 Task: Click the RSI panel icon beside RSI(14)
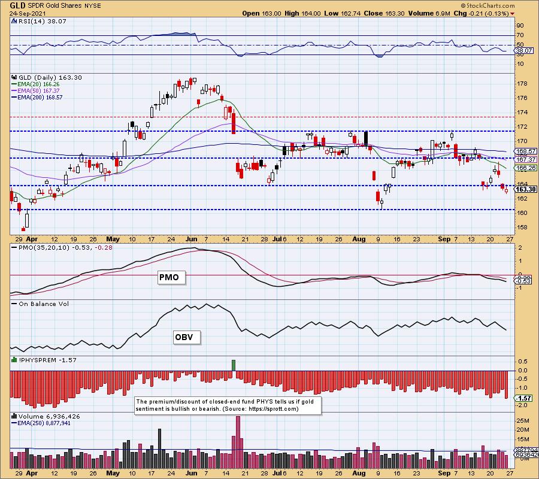14,22
